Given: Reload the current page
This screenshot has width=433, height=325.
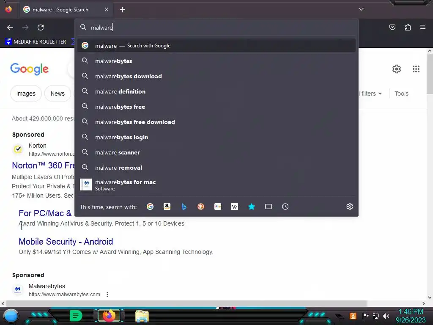Looking at the screenshot, I should point(41,28).
